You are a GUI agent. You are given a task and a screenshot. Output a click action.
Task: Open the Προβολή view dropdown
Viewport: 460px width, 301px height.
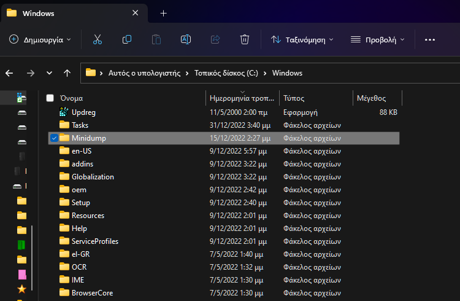(378, 39)
